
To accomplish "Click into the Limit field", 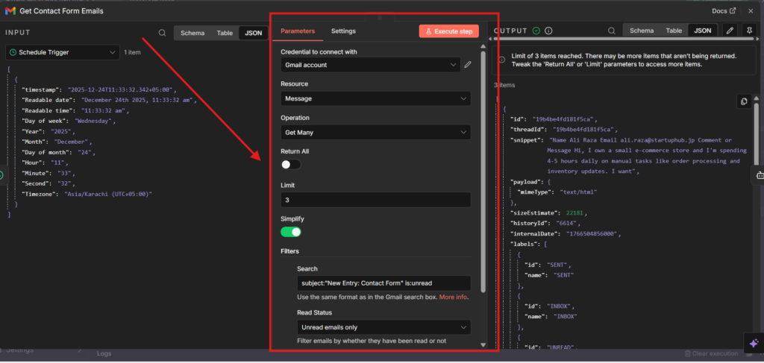I will click(376, 200).
